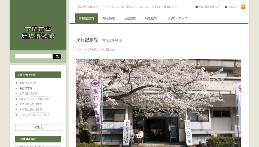
Task: Open the 博物館案内 navigation tab
Action: tap(86, 18)
